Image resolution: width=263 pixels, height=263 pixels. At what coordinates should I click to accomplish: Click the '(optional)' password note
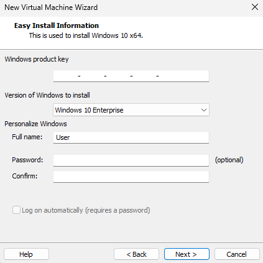coord(229,160)
